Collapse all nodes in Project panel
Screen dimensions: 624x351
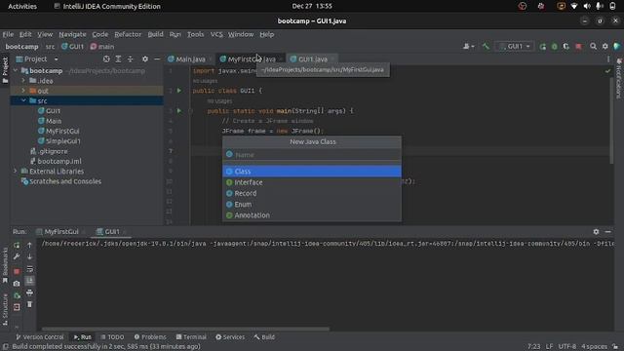pos(130,58)
